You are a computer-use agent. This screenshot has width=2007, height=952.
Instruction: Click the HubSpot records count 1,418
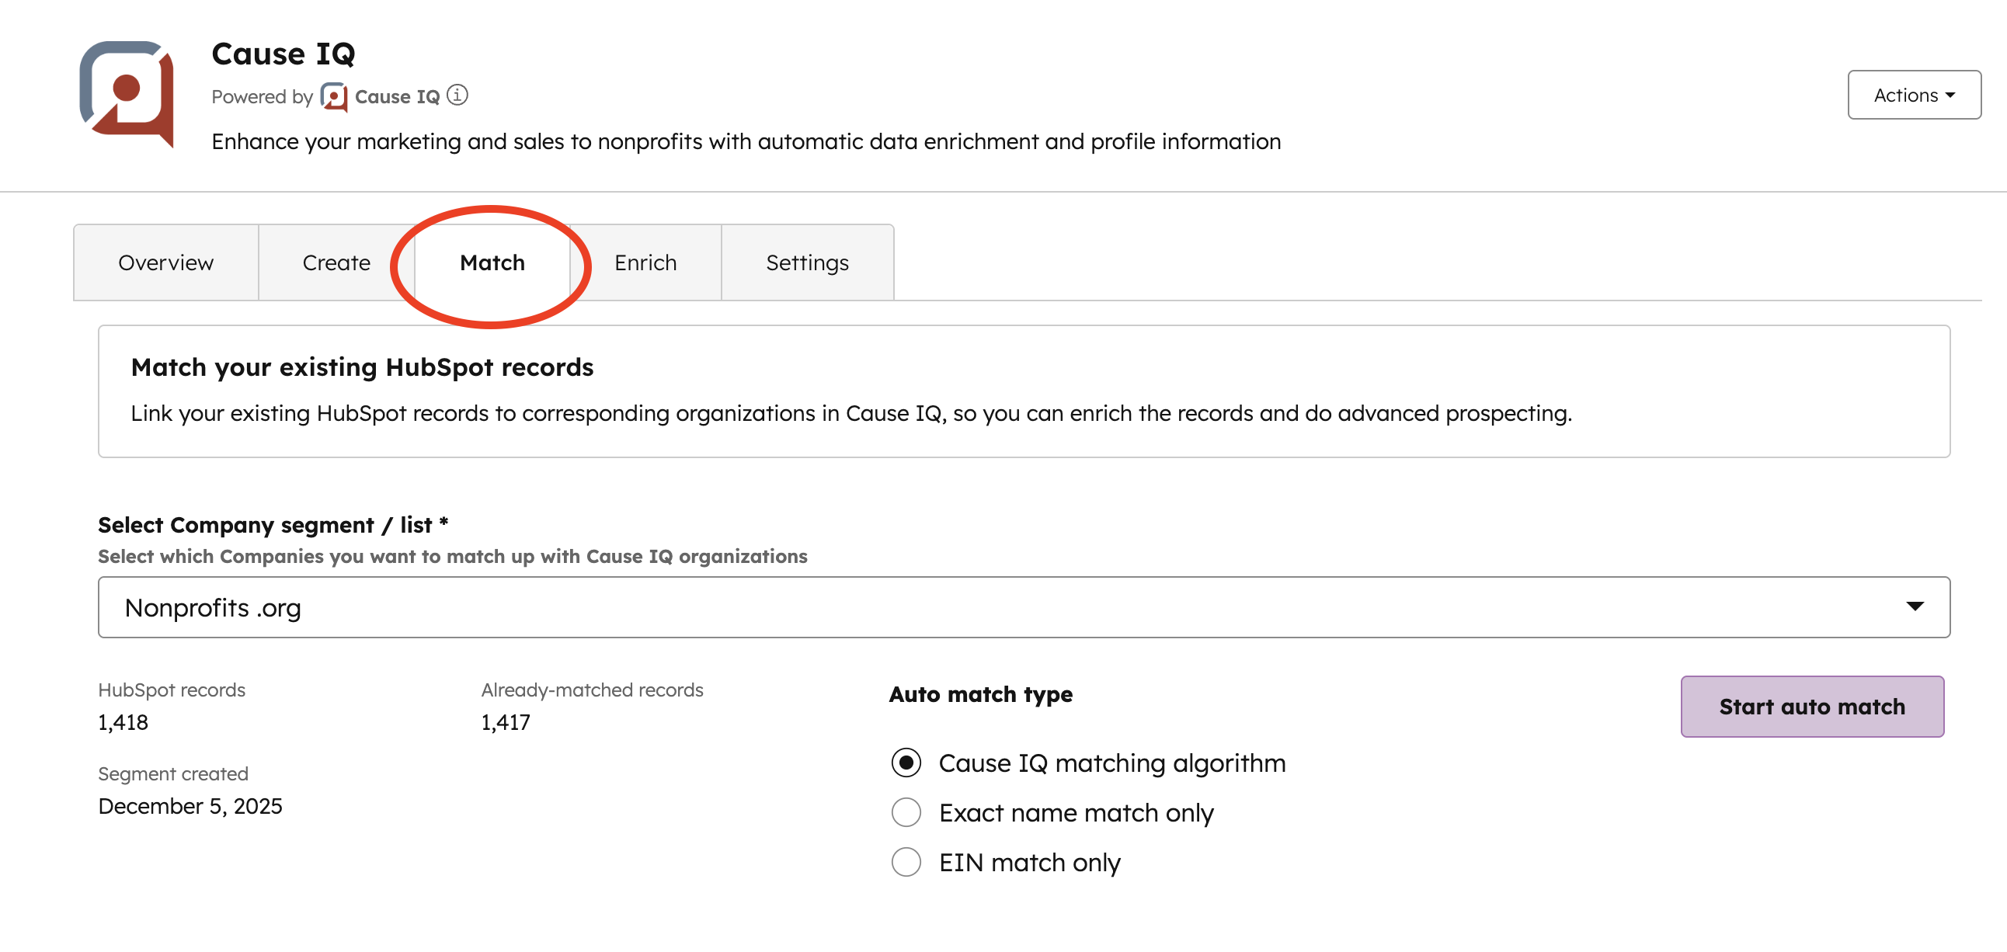point(122,722)
